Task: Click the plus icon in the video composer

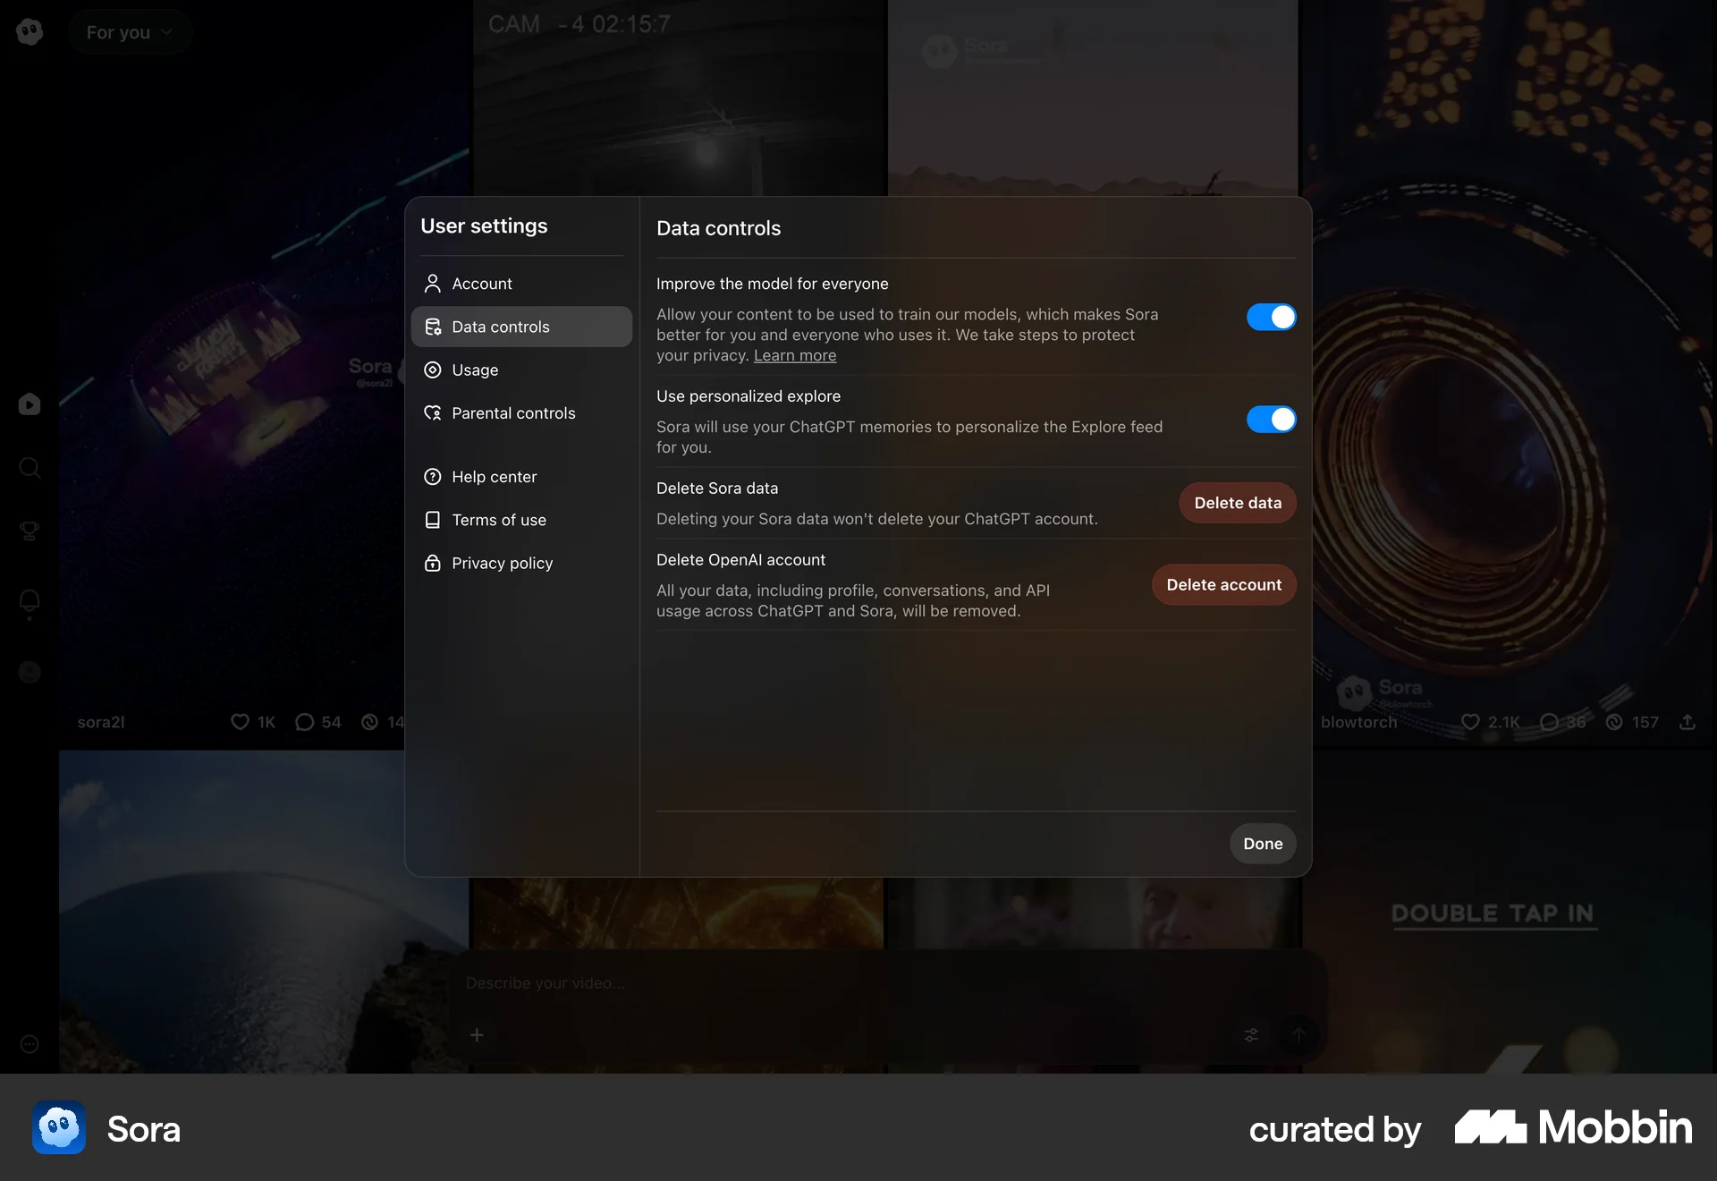Action: (x=477, y=1035)
